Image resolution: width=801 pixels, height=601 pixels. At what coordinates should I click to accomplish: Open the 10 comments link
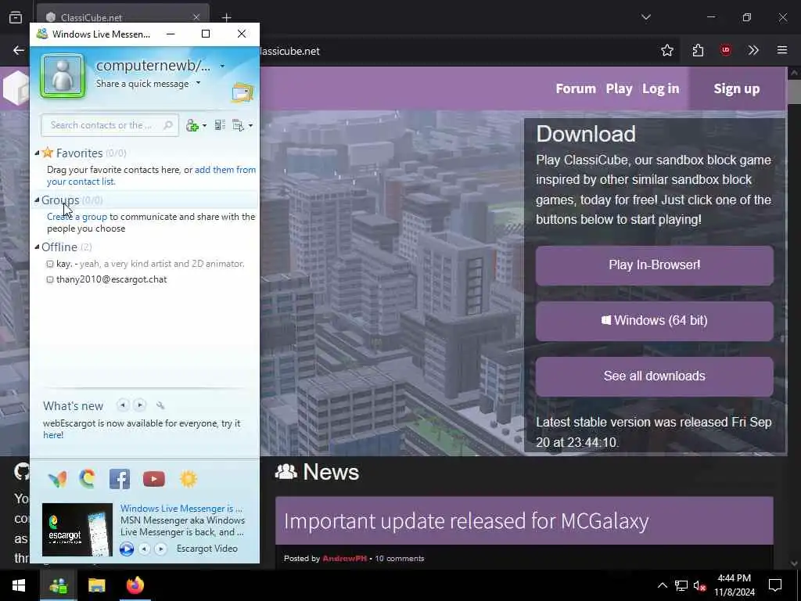[400, 559]
